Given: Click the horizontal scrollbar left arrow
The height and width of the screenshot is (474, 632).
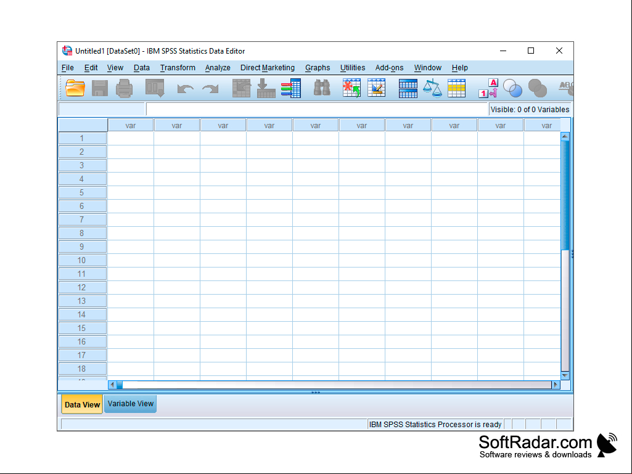Looking at the screenshot, I should click(112, 385).
